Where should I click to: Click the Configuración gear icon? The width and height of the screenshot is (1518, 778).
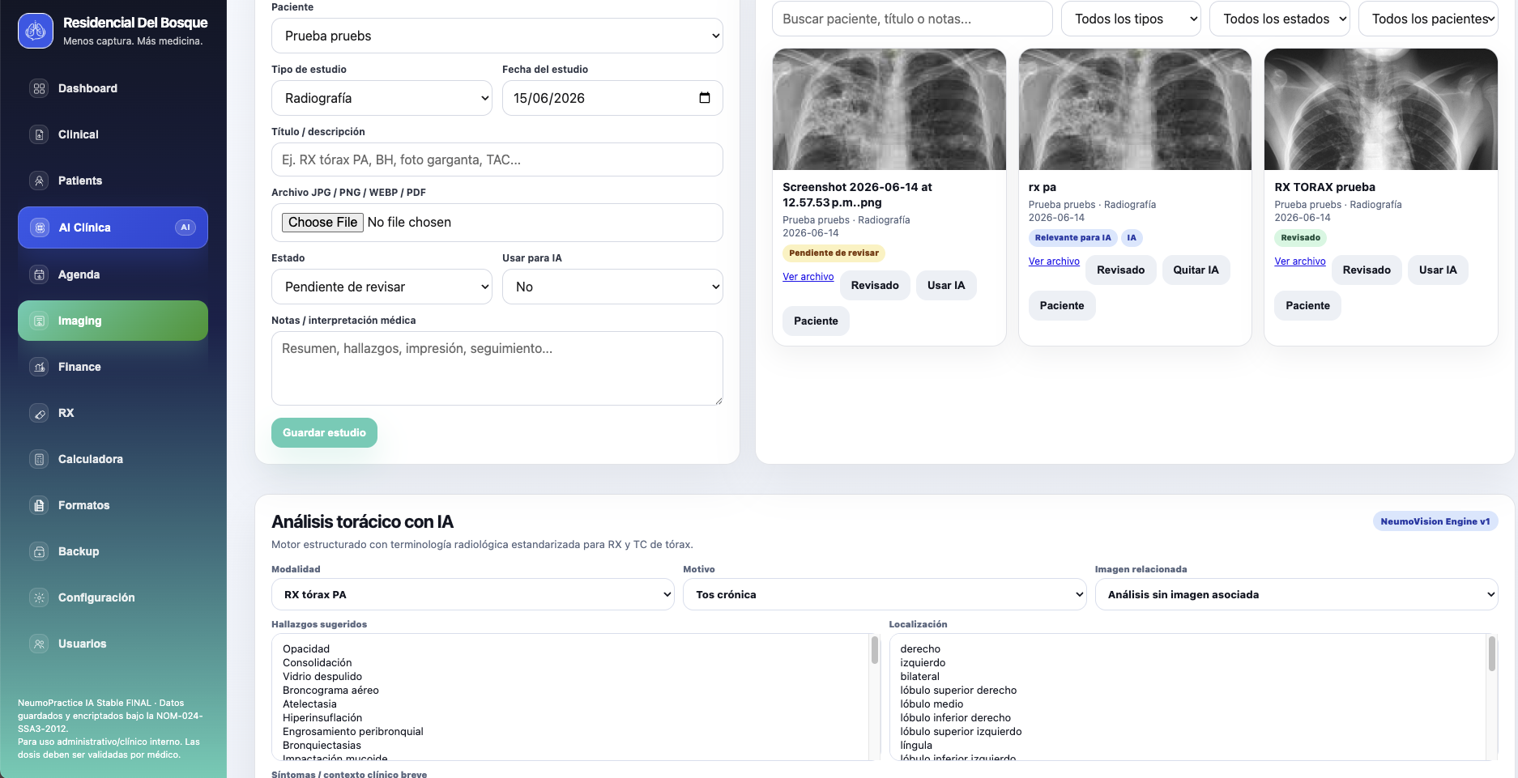[x=39, y=597]
